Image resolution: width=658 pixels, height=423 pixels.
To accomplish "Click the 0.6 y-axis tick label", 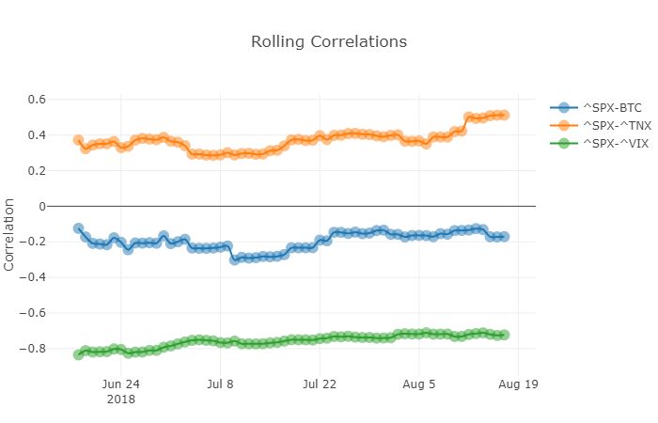I will click(37, 100).
